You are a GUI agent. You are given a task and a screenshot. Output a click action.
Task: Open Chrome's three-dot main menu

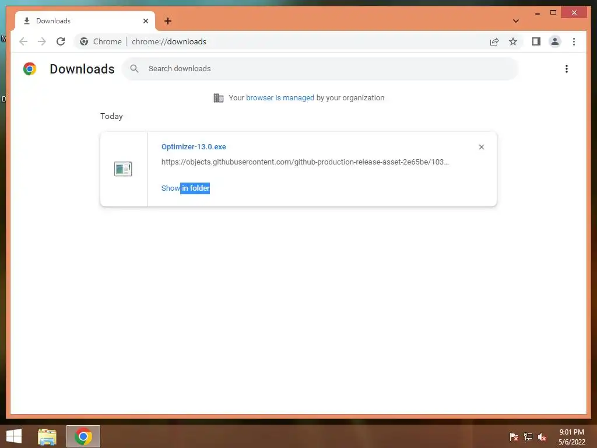pyautogui.click(x=574, y=41)
